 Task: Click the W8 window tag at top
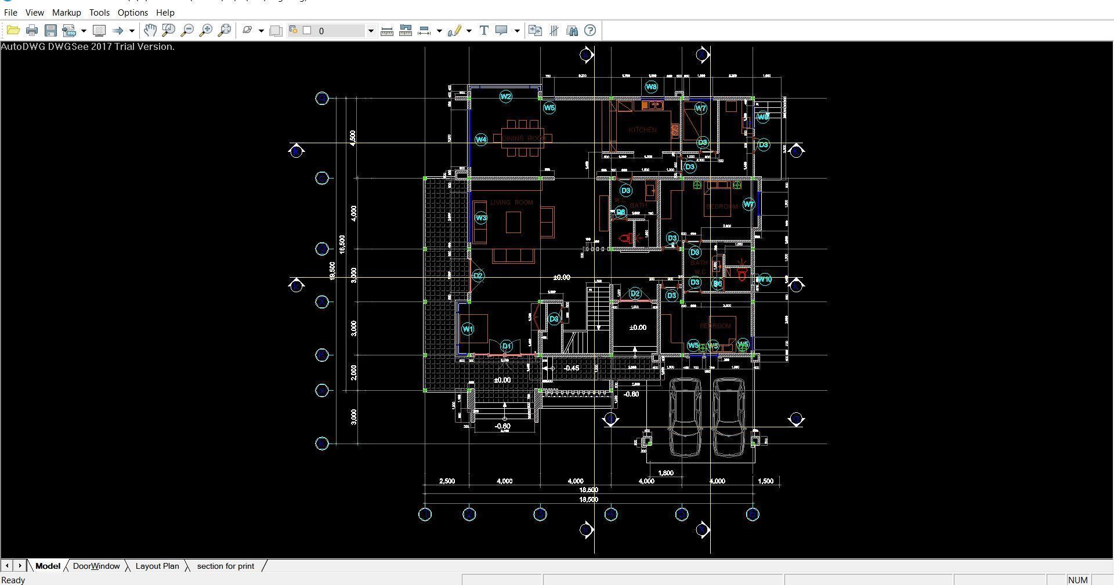(651, 87)
